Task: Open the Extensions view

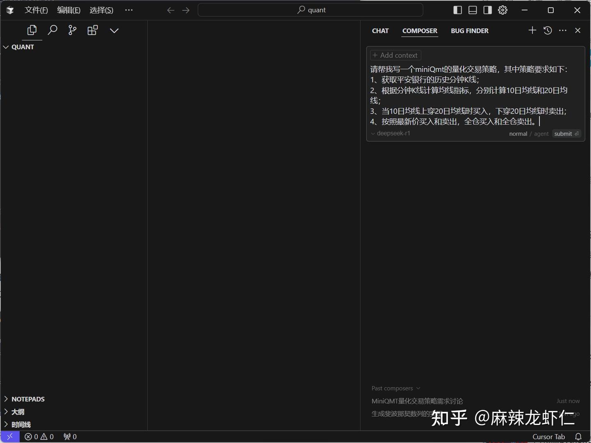Action: [x=93, y=30]
